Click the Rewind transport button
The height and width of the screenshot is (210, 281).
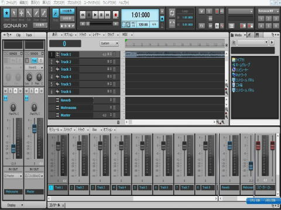[83, 15]
